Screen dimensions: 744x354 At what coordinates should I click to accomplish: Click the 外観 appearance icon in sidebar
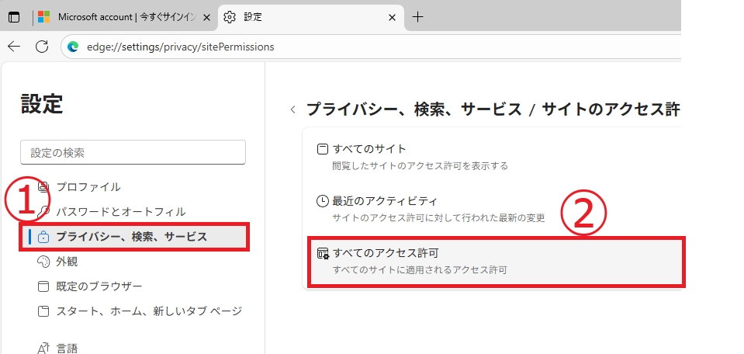tap(43, 262)
